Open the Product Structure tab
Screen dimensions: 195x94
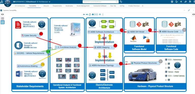point(134,6)
